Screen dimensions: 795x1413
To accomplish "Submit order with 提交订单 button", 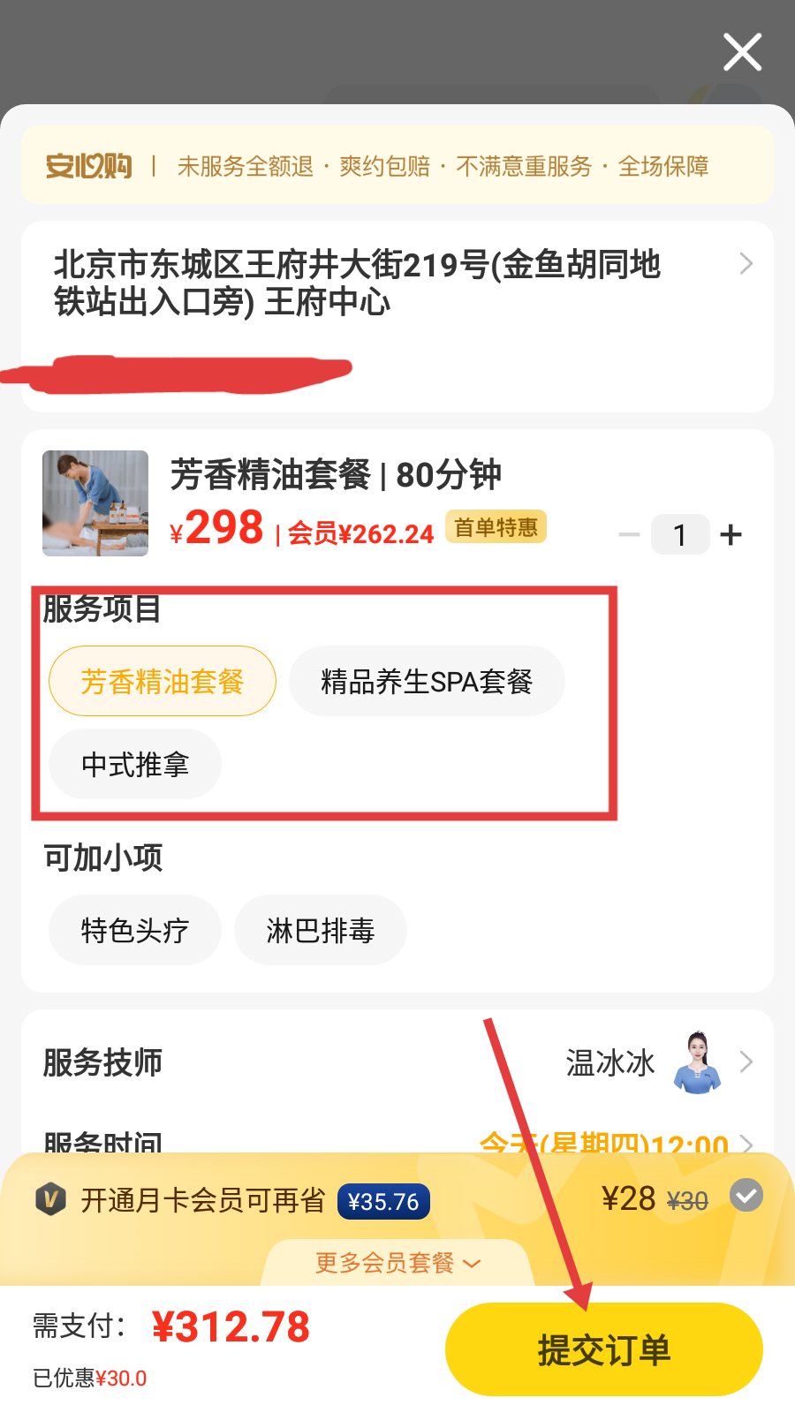I will tap(604, 1349).
